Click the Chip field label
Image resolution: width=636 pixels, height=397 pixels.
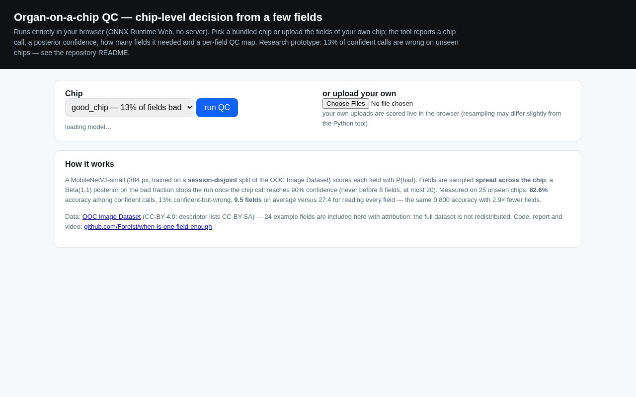(x=74, y=93)
